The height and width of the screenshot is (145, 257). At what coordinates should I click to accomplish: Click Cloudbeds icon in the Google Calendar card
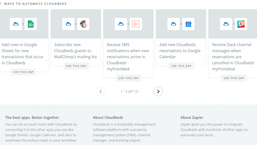[x=173, y=24]
